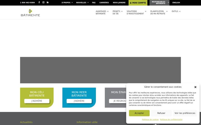Close the cookie consent dialog with X
This screenshot has height=125, width=201.
pyautogui.click(x=195, y=87)
